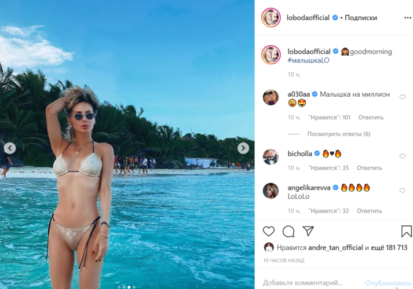Open lobodaofficial profile from header username
The width and height of the screenshot is (413, 289).
308,17
